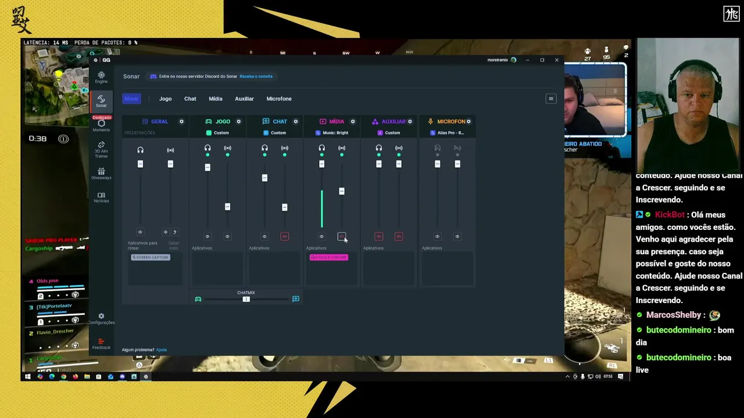Open the 3D Aim Trainer section
Image resolution: width=744 pixels, height=418 pixels.
[101, 150]
